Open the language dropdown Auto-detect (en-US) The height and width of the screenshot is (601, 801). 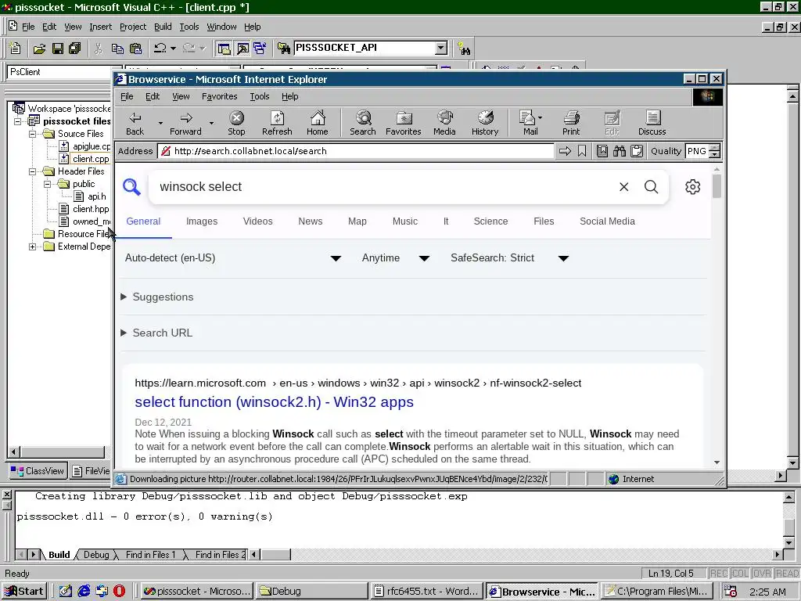pyautogui.click(x=233, y=258)
